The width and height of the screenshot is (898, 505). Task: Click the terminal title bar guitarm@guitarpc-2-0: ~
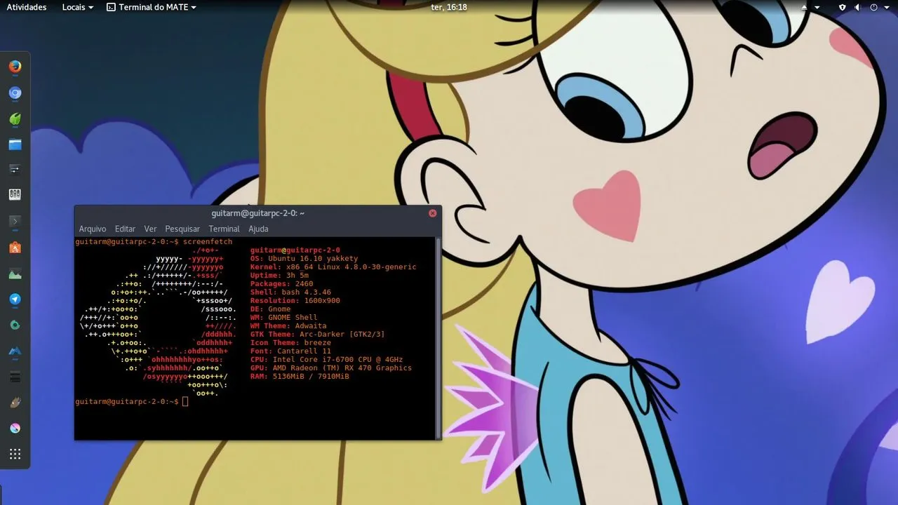pos(257,213)
